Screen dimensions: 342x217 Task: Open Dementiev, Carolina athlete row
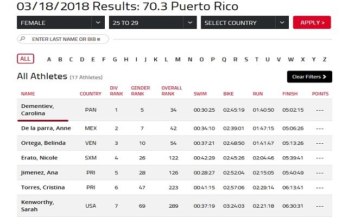point(38,110)
